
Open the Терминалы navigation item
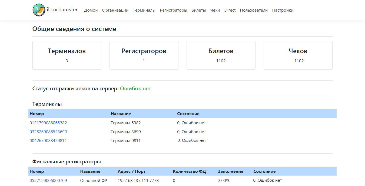pos(144,10)
